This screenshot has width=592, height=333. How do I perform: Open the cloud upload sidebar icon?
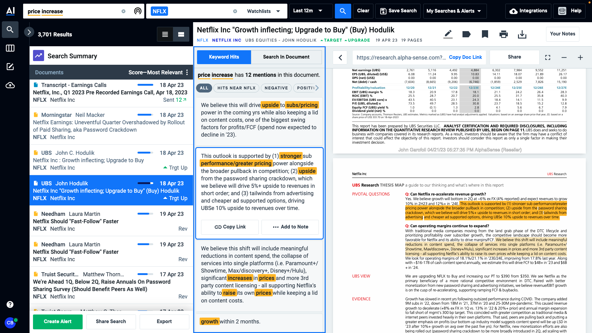[x=10, y=85]
